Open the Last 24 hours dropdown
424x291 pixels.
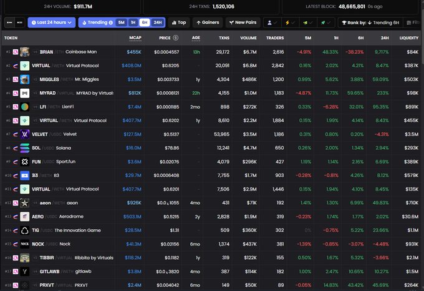click(x=51, y=22)
